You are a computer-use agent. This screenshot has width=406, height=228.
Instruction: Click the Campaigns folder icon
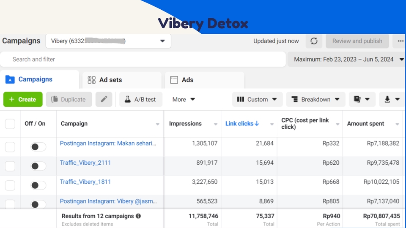click(10, 79)
